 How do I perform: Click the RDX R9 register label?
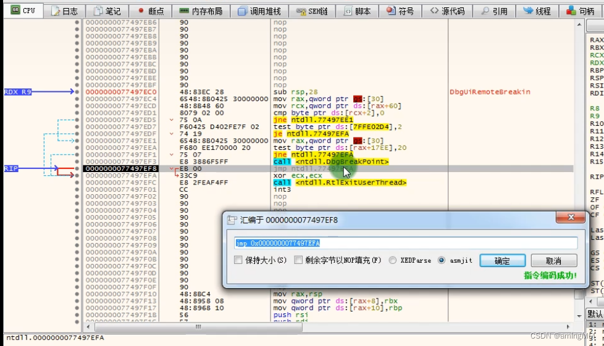18,92
